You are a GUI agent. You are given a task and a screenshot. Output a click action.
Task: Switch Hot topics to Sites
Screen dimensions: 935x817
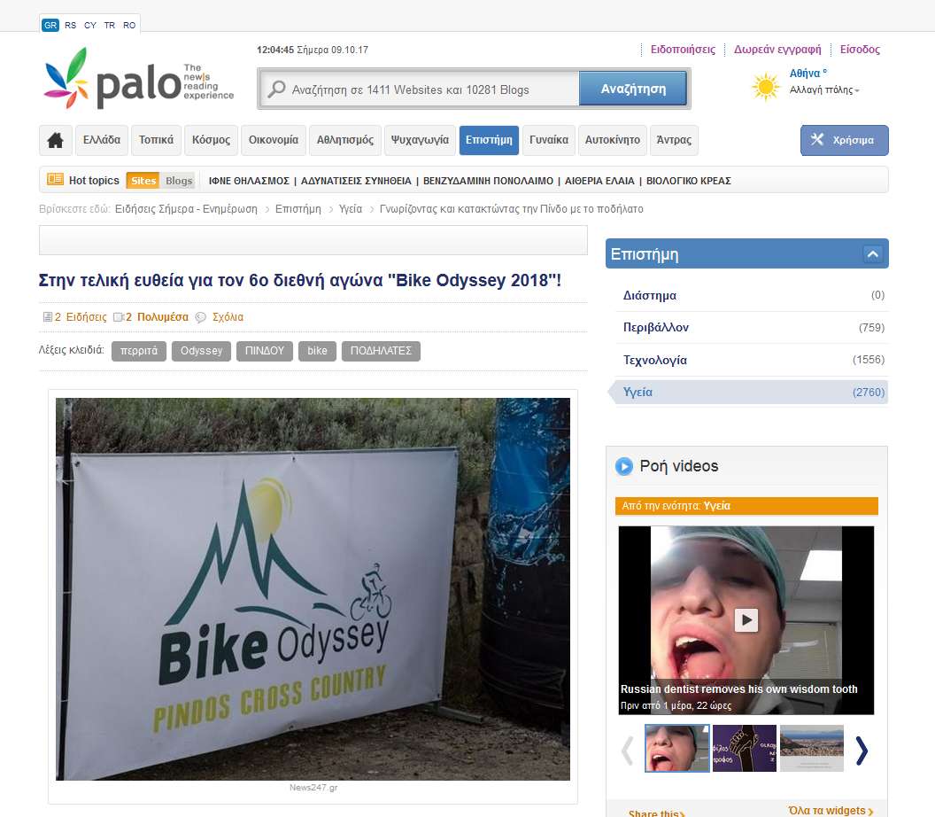(143, 180)
